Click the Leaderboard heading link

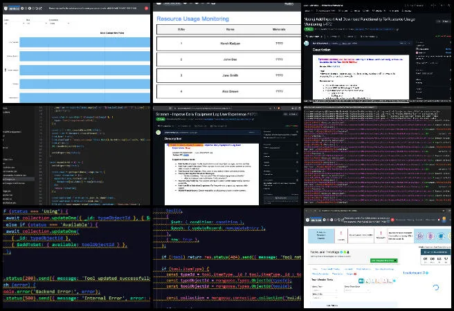pyautogui.click(x=413, y=273)
